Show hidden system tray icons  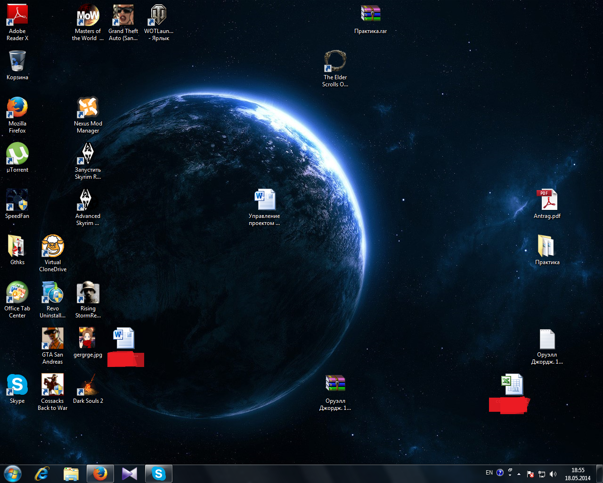[x=519, y=474]
